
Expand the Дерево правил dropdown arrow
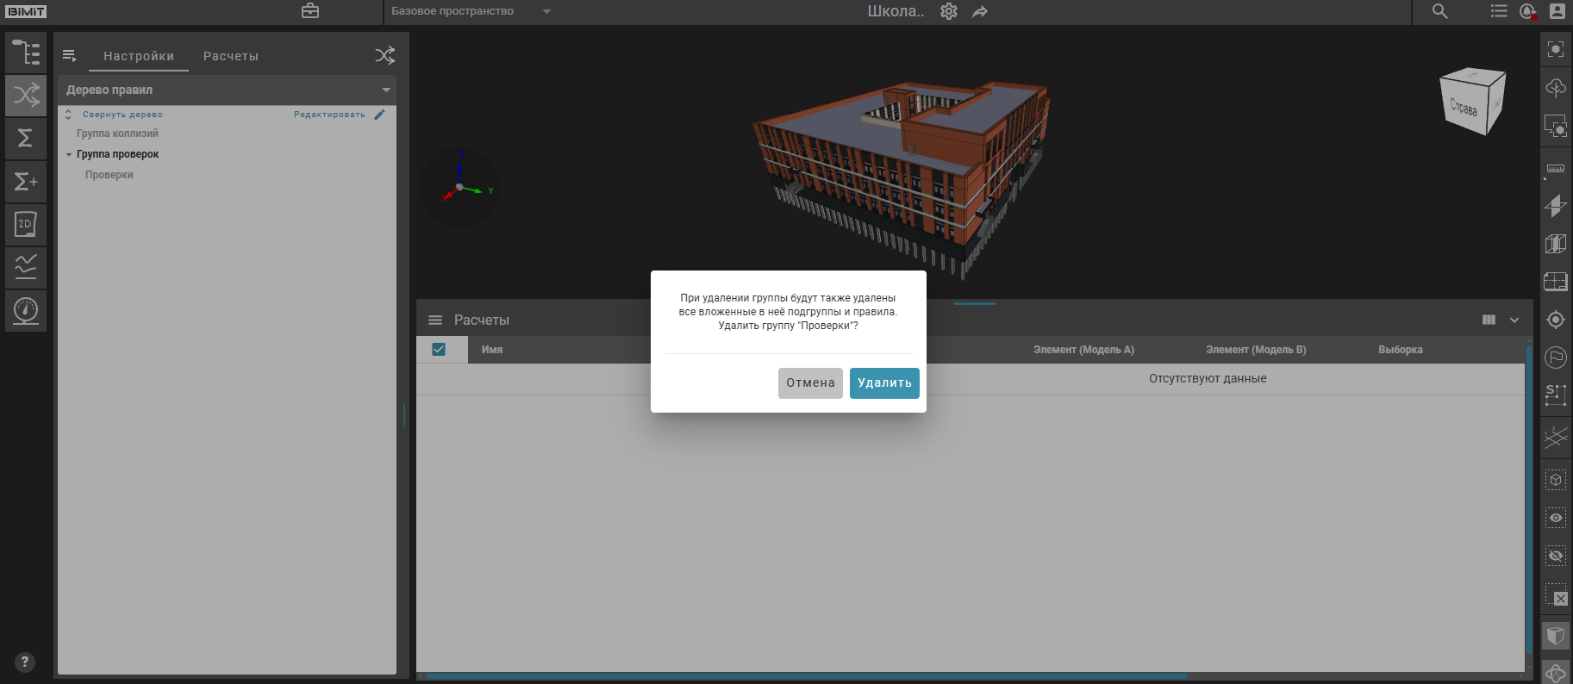(x=386, y=90)
